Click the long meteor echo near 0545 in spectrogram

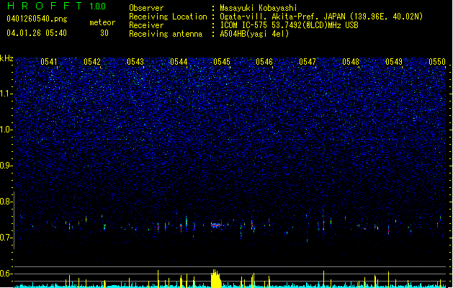(216, 225)
